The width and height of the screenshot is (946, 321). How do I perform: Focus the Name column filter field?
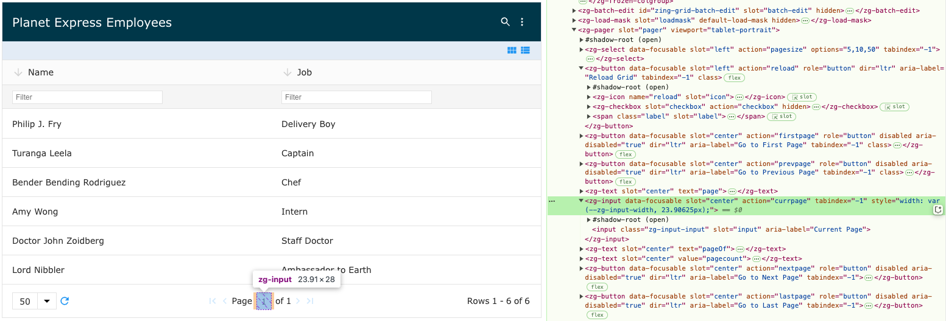click(x=88, y=97)
